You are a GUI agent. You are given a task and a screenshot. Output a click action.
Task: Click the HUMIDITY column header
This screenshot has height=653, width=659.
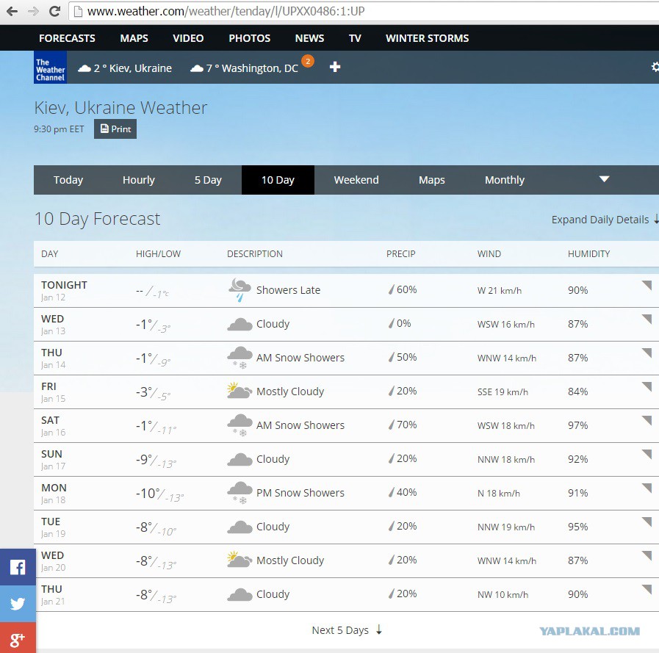coord(588,254)
